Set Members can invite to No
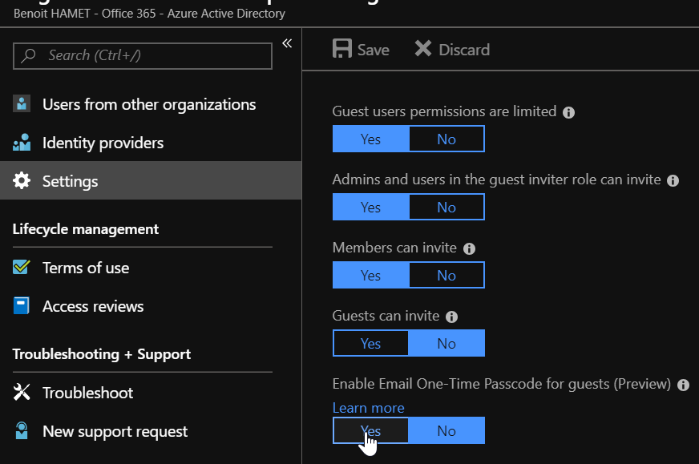 tap(446, 275)
